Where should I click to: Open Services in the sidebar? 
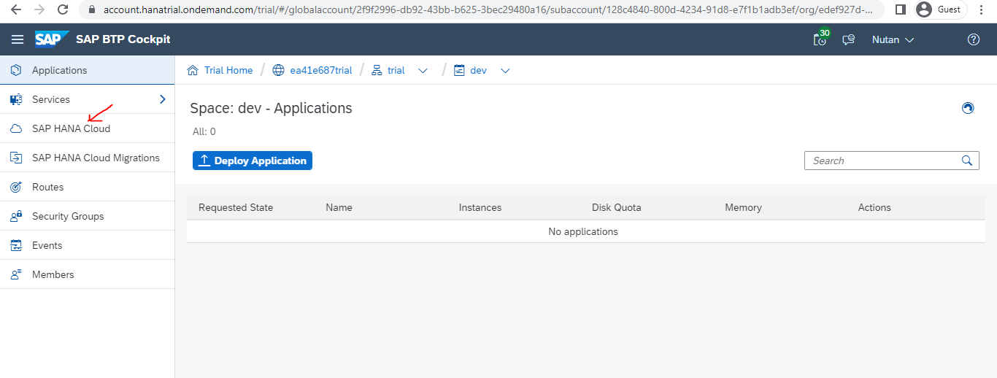[x=88, y=99]
